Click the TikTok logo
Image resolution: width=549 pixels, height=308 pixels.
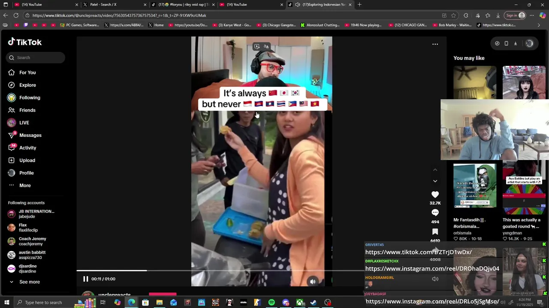pos(25,42)
